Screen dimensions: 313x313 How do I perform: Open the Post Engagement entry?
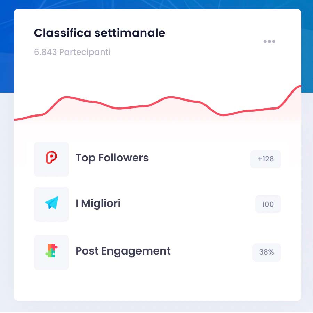123,251
